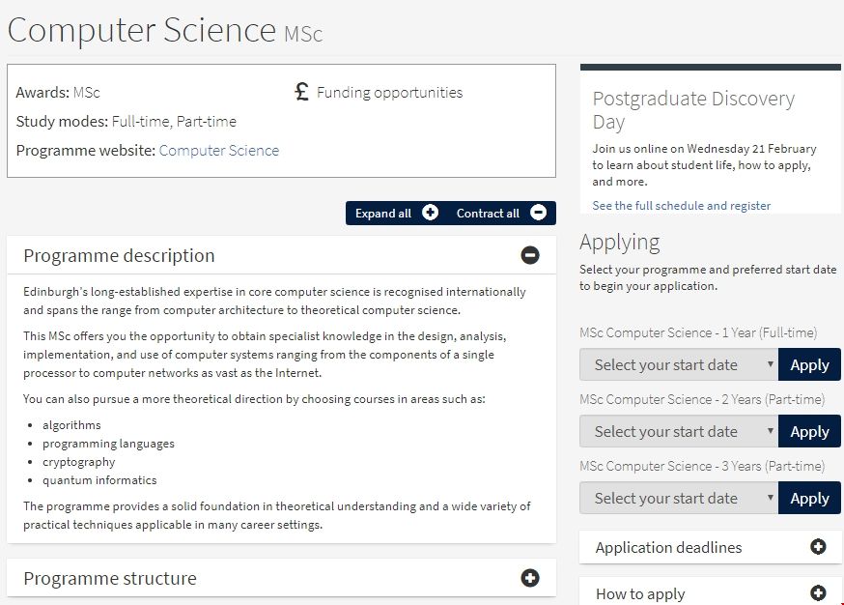844x605 pixels.
Task: Click Apply for 2 Years Part-time programme
Action: pos(809,432)
